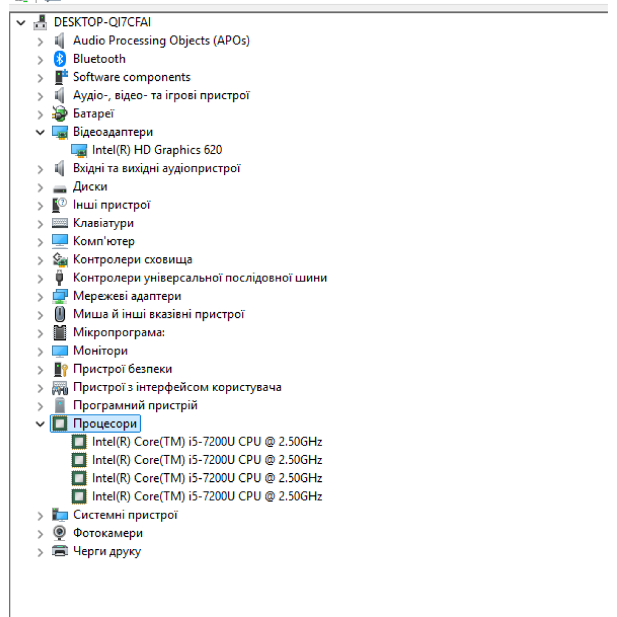Select Intel(R) HD Graphics 620 text
The height and width of the screenshot is (617, 617).
tap(157, 150)
